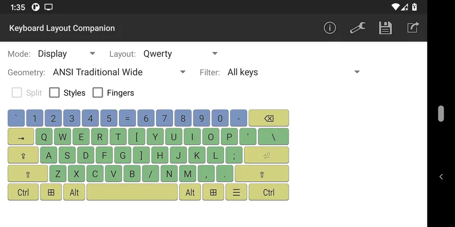The image size is (455, 227).
Task: Tap the Z key
Action: pyautogui.click(x=58, y=174)
